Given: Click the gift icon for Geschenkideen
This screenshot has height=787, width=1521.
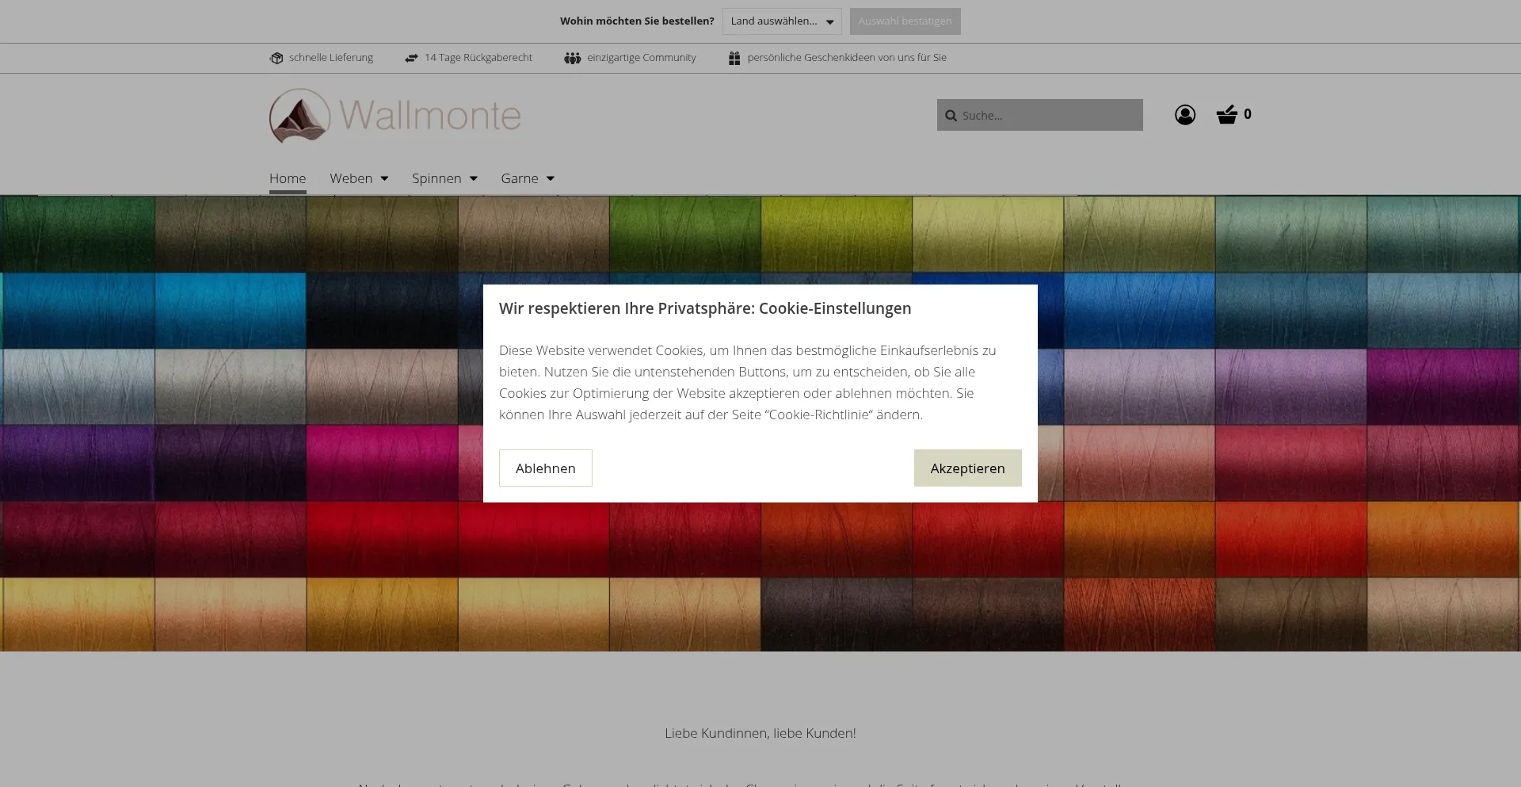Looking at the screenshot, I should 734,58.
